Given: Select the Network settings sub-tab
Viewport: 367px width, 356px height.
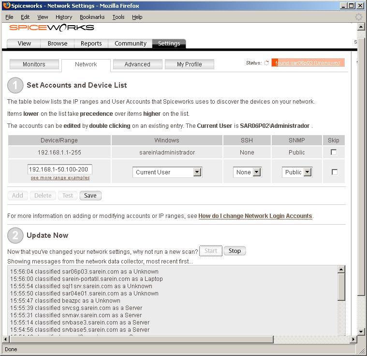Looking at the screenshot, I should pyautogui.click(x=86, y=65).
